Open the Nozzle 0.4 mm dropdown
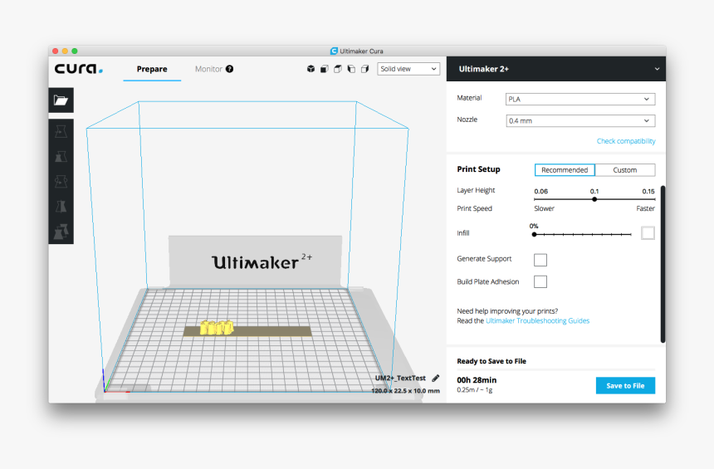Viewport: 714px width, 469px height. [x=580, y=120]
